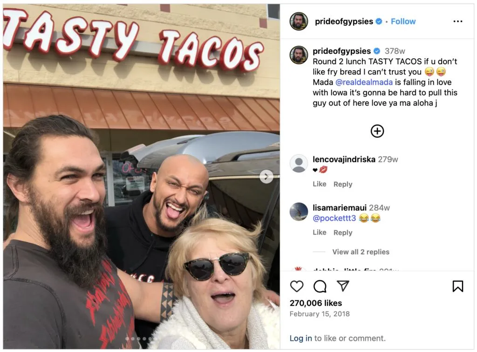477x352 pixels.
Task: Open the list of 270,006 likes
Action: click(x=316, y=303)
